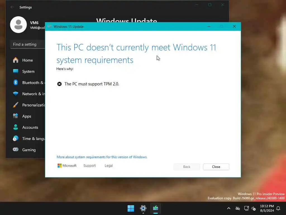The image size is (286, 215).
Task: Open the Support link in the dialog footer
Action: coord(90,166)
